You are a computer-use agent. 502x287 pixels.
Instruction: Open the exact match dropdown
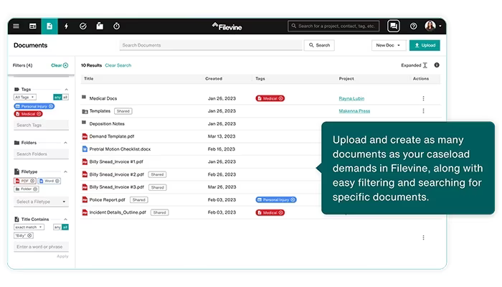[x=29, y=227]
